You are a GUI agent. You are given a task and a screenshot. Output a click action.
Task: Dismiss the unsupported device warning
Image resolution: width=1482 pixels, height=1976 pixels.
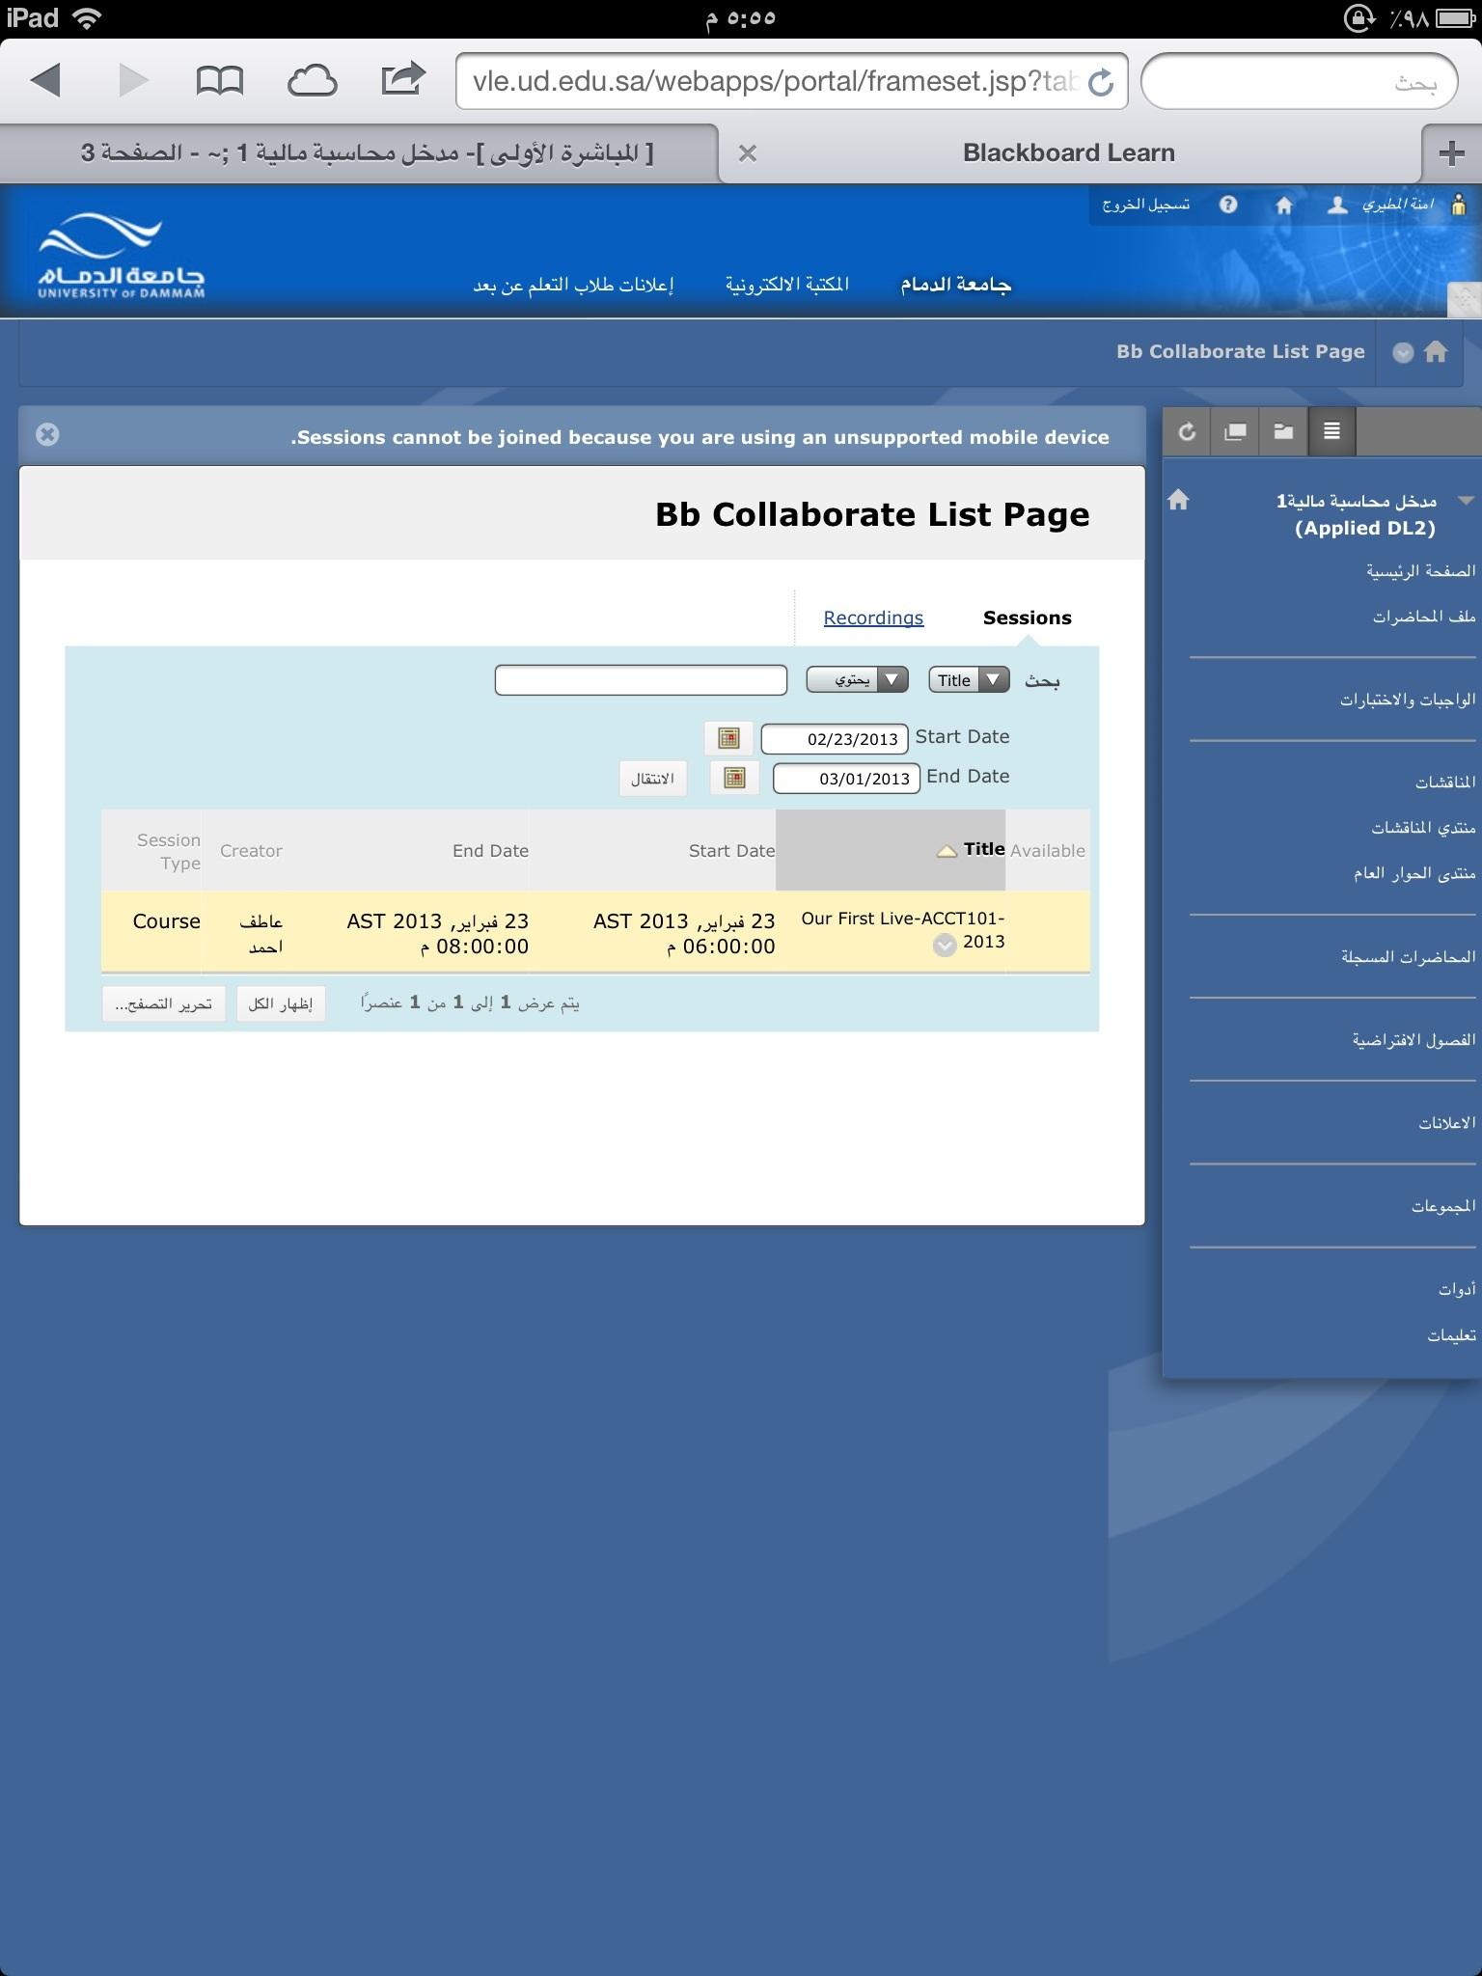click(47, 434)
